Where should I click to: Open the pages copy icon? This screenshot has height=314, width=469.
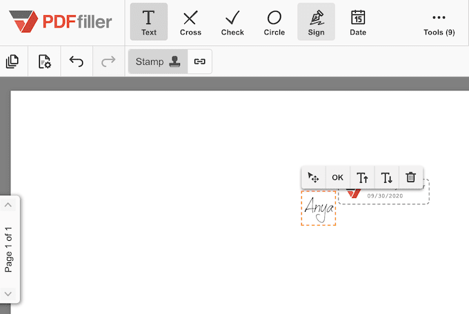12,61
